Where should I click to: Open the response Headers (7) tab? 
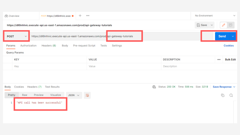[34, 87]
